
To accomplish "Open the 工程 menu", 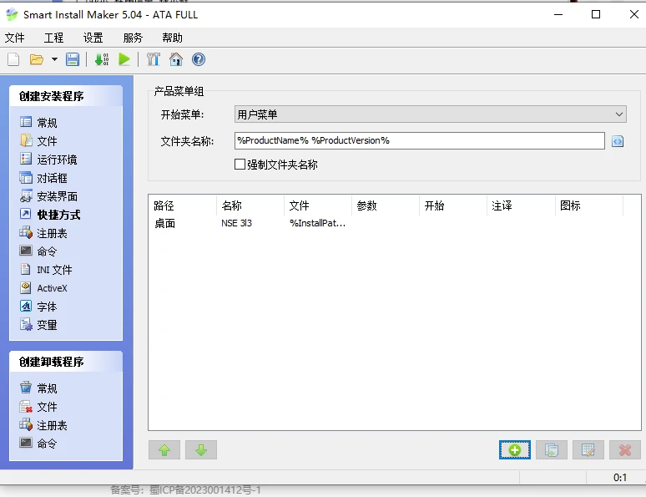I will click(53, 38).
